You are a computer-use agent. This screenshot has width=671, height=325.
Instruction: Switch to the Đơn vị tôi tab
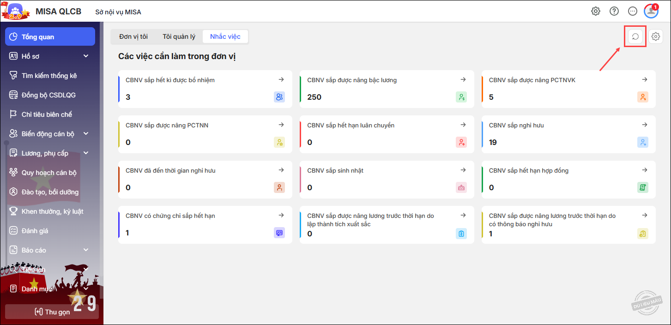click(133, 36)
